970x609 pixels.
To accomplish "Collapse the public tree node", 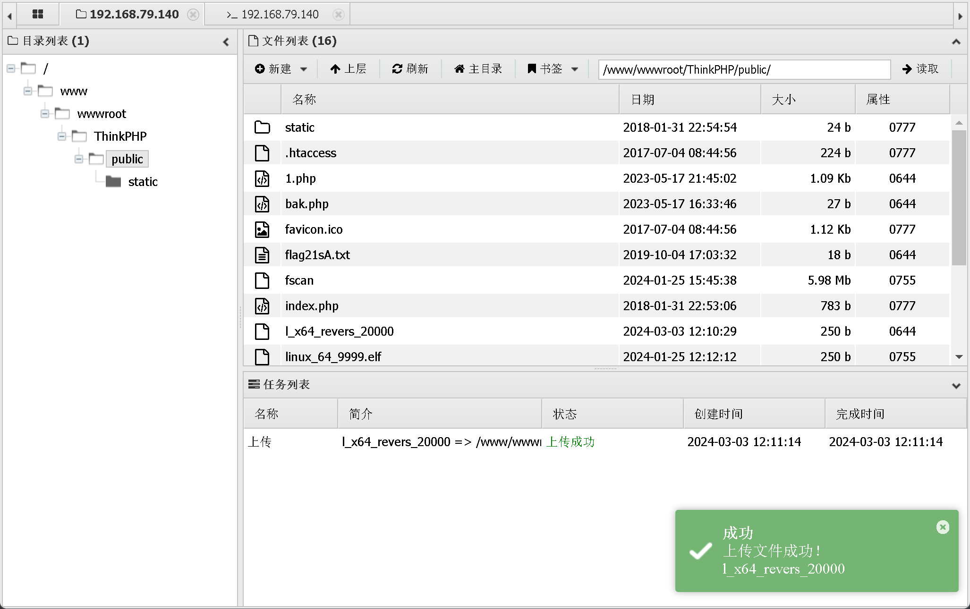I will 79,159.
